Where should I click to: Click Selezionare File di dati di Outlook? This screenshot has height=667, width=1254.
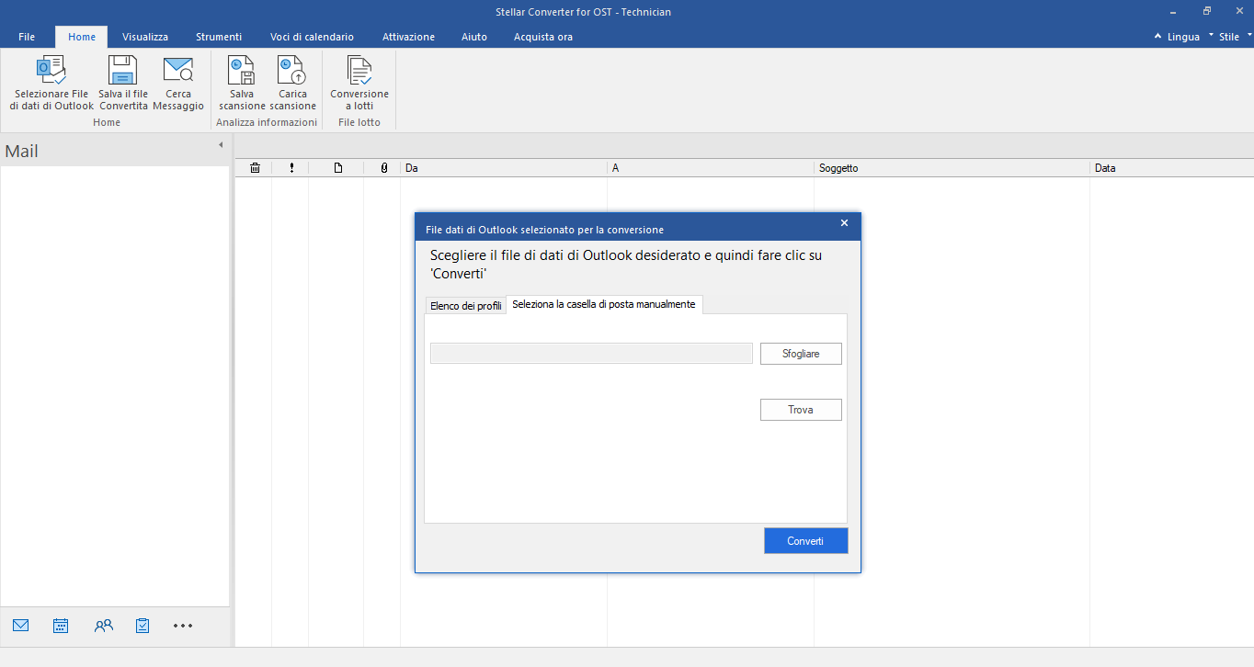(51, 84)
